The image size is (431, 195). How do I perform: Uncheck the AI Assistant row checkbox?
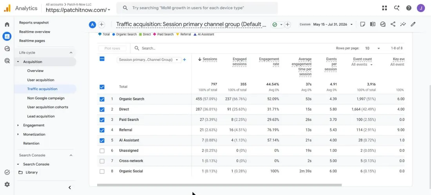(x=102, y=140)
